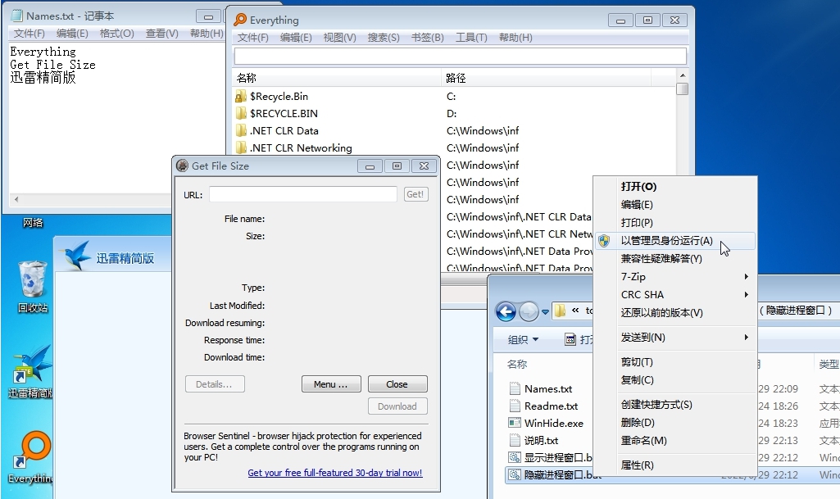Click the Details... button

click(x=215, y=384)
